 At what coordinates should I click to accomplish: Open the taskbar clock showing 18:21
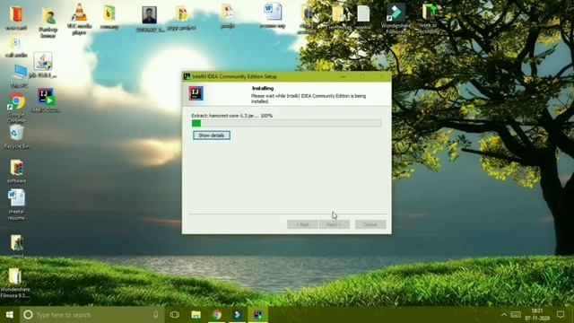537,315
